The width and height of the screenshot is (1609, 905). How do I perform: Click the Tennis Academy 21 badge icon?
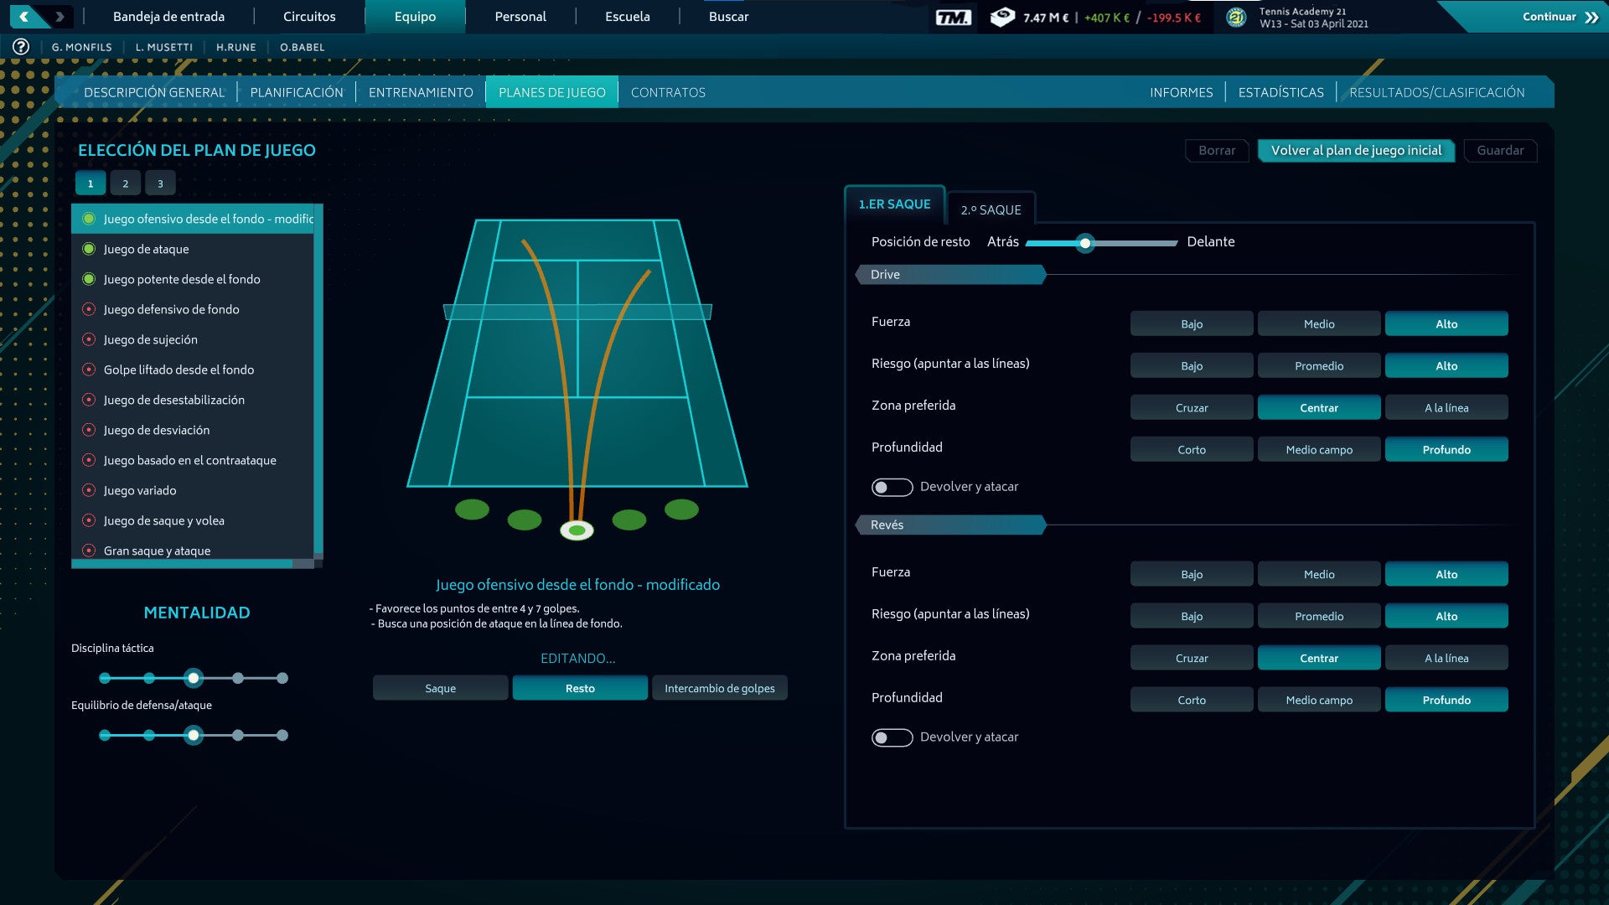pyautogui.click(x=1236, y=18)
